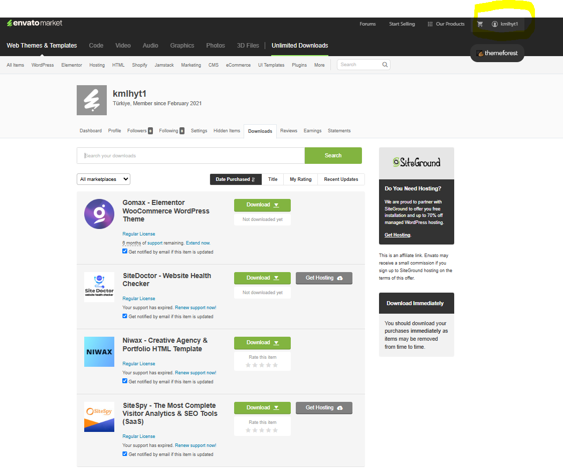Open the NIWAX item thumbnail
This screenshot has width=563, height=469.
pyautogui.click(x=99, y=352)
